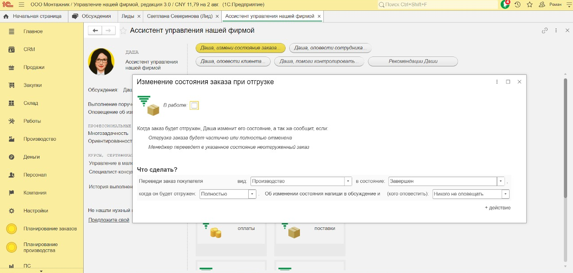The width and height of the screenshot is (573, 273).
Task: Open Рекомендации Даши button
Action: pos(413,61)
